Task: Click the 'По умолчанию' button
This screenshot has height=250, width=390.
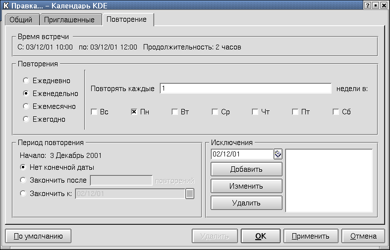Action: coord(38,236)
